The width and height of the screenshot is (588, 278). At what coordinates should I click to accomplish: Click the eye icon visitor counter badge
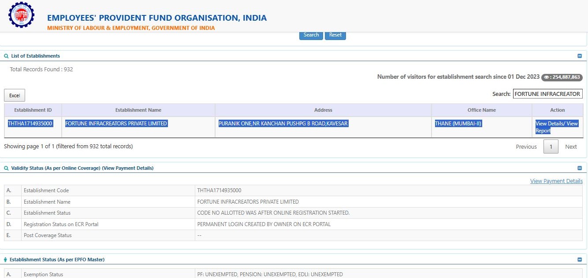point(562,77)
